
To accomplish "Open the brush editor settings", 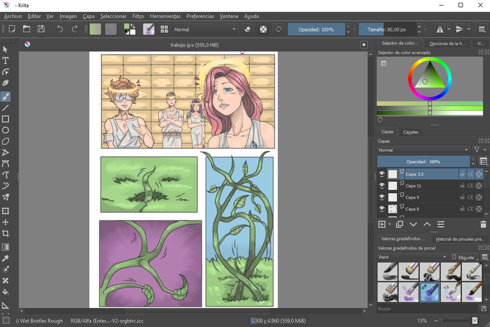I will tap(149, 29).
